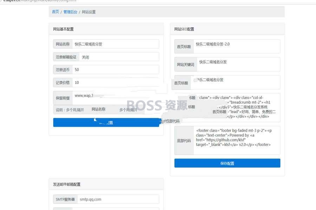The width and height of the screenshot is (316, 210).
Task: Open the 注册邮箱验证 dropdown showing 关闭
Action: [x=119, y=57]
